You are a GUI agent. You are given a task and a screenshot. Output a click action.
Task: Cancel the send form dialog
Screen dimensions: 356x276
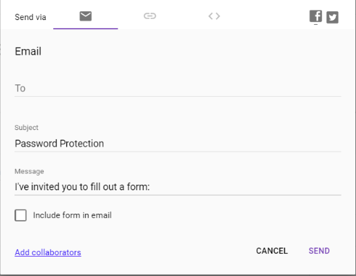(272, 251)
